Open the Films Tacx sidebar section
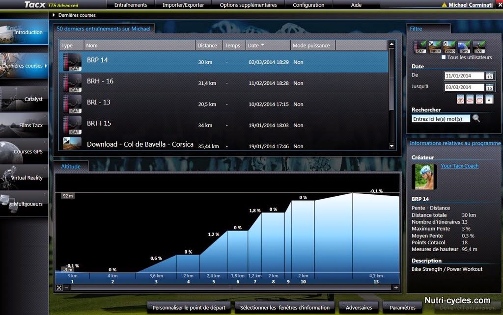Viewport: 503px width, 315px height. 24,125
